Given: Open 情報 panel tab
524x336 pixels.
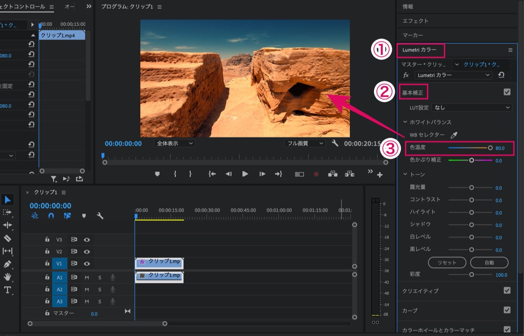Looking at the screenshot, I should coord(408,7).
